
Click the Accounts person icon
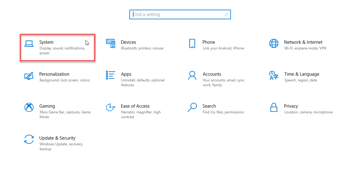(x=192, y=75)
